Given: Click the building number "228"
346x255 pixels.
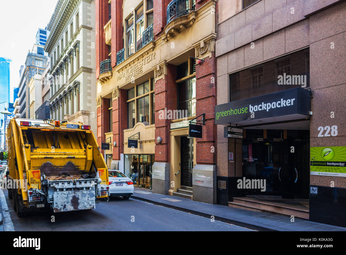Looking at the screenshot, I should (x=327, y=131).
